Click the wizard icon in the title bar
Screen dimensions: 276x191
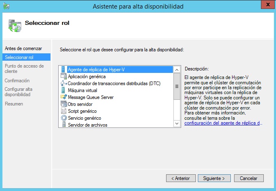pyautogui.click(x=7, y=6)
